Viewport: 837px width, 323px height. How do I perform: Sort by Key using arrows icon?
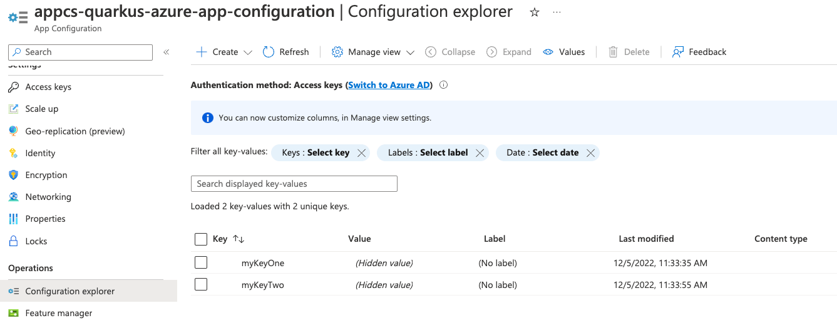pos(239,239)
